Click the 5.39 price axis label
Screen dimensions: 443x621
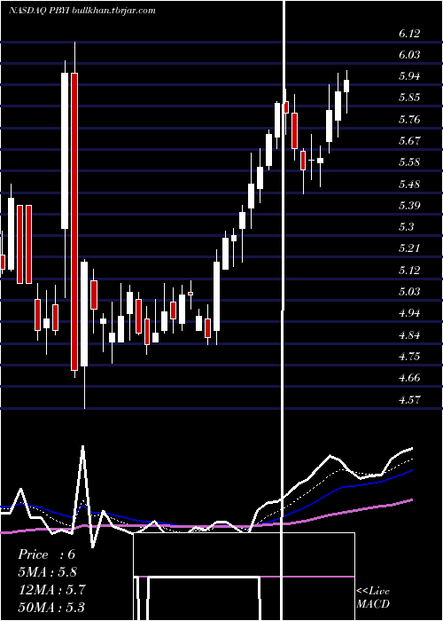(409, 205)
